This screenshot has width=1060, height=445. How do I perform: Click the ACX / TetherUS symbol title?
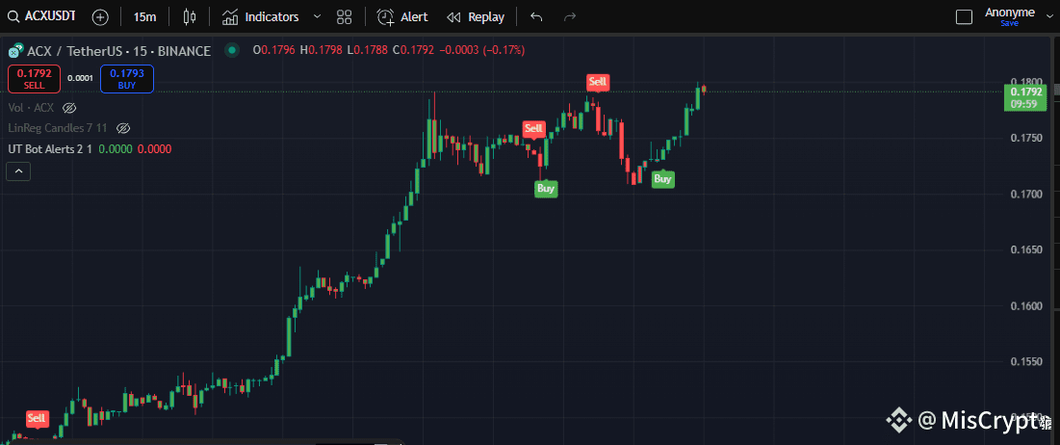119,51
